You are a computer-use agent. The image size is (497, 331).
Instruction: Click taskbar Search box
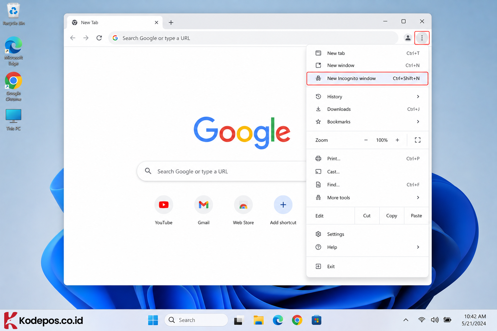(196, 320)
